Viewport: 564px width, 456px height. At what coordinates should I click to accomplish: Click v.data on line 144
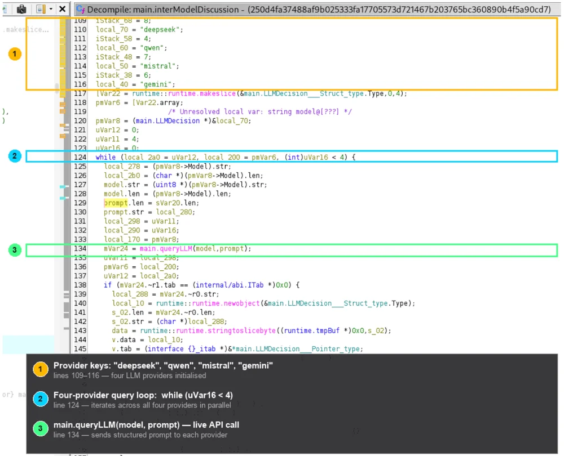click(124, 340)
